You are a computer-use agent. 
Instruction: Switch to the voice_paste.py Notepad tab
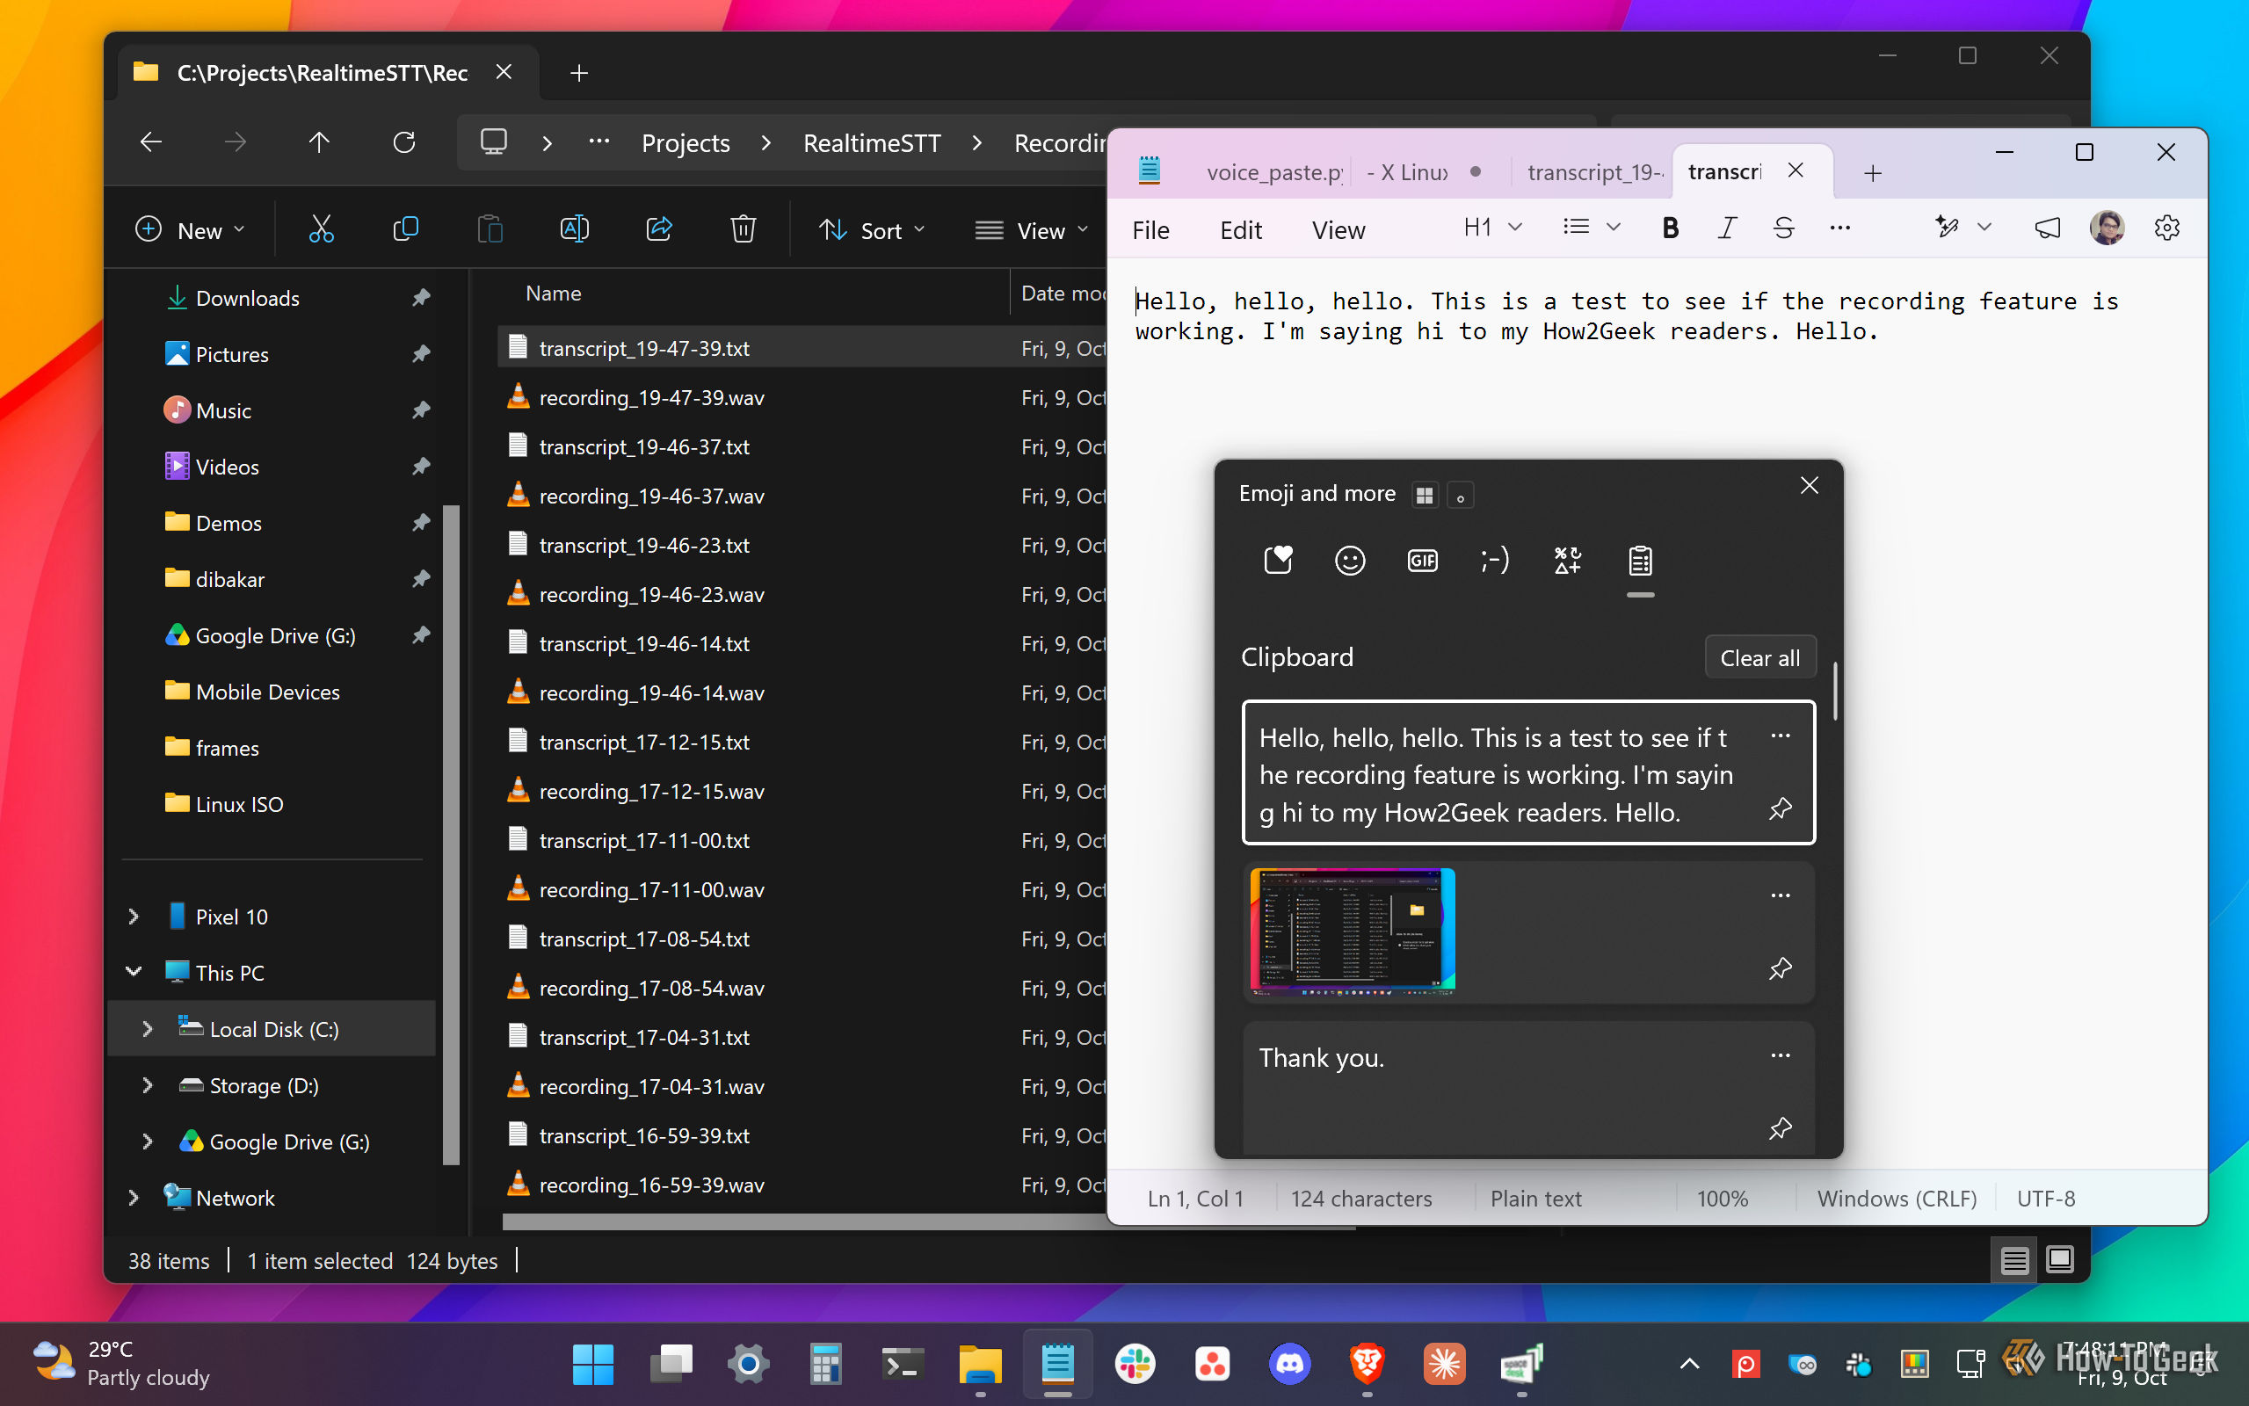tap(1273, 172)
